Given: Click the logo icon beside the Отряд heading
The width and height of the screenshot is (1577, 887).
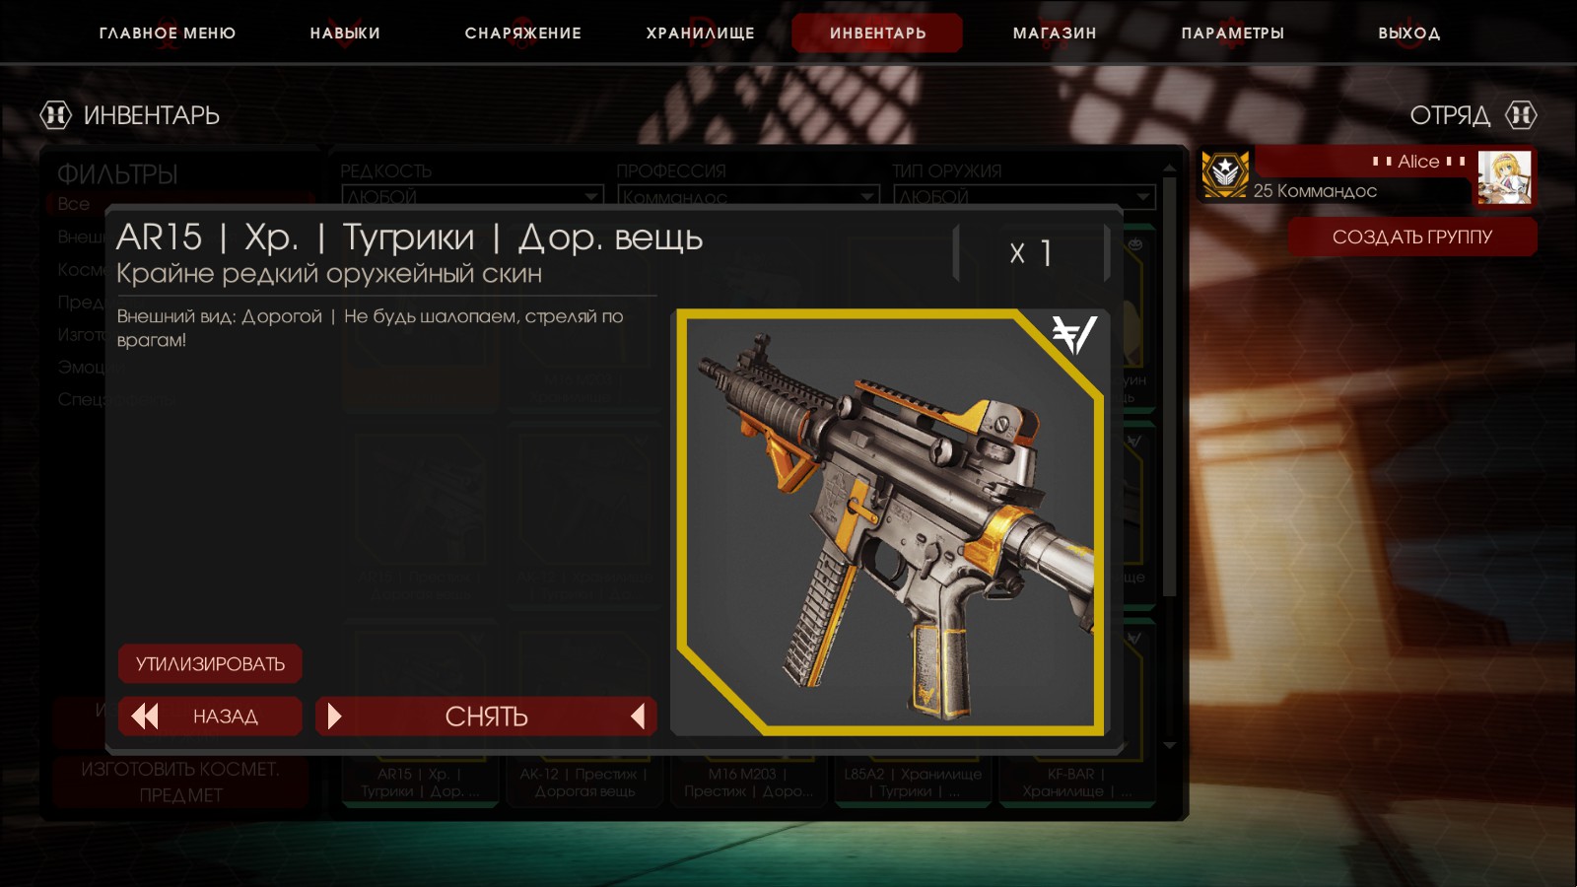Looking at the screenshot, I should tap(1521, 115).
